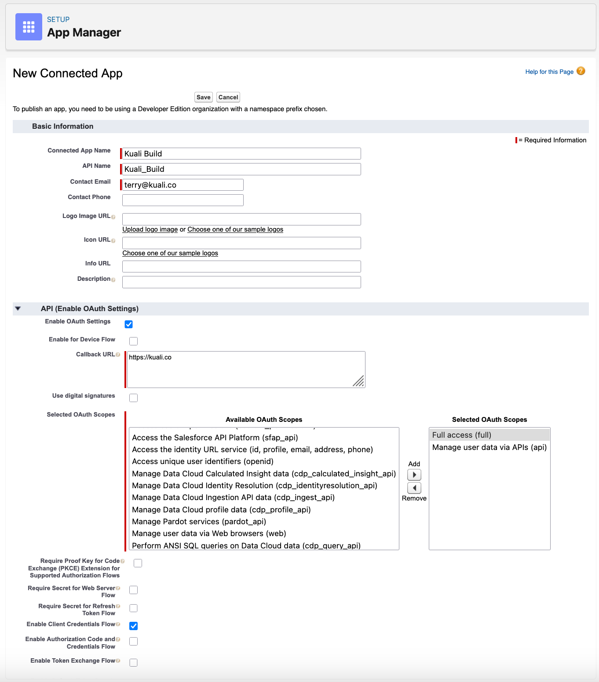599x682 pixels.
Task: Click the tooltip icon next to Callback URL
Action: point(118,355)
